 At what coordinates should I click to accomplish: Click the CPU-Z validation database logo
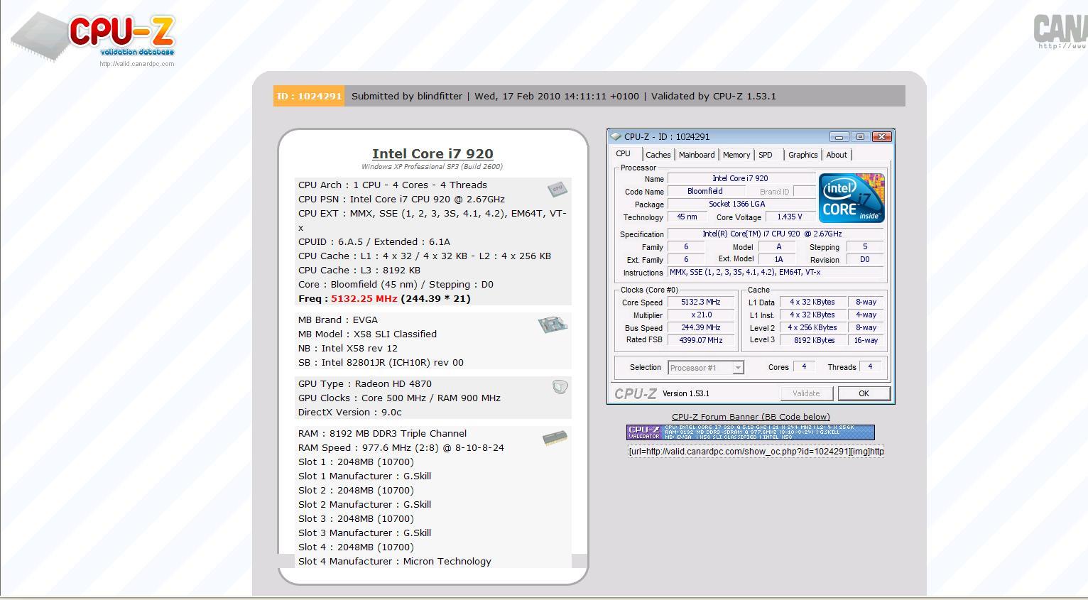[x=93, y=38]
